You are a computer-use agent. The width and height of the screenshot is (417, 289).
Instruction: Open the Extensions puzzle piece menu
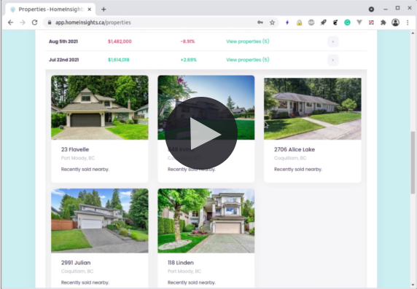[383, 23]
